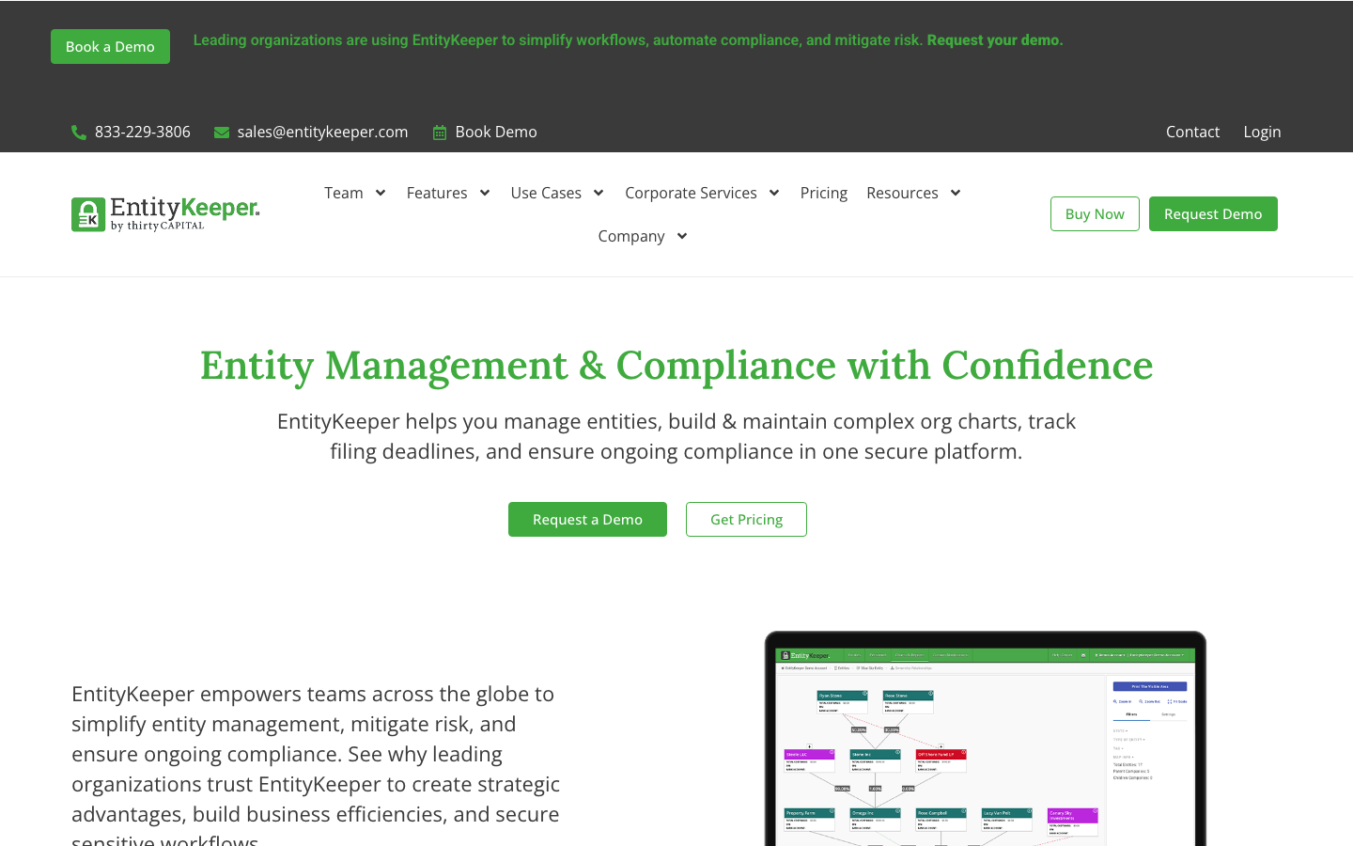The height and width of the screenshot is (846, 1353).
Task: Open the Login link
Action: click(x=1262, y=132)
